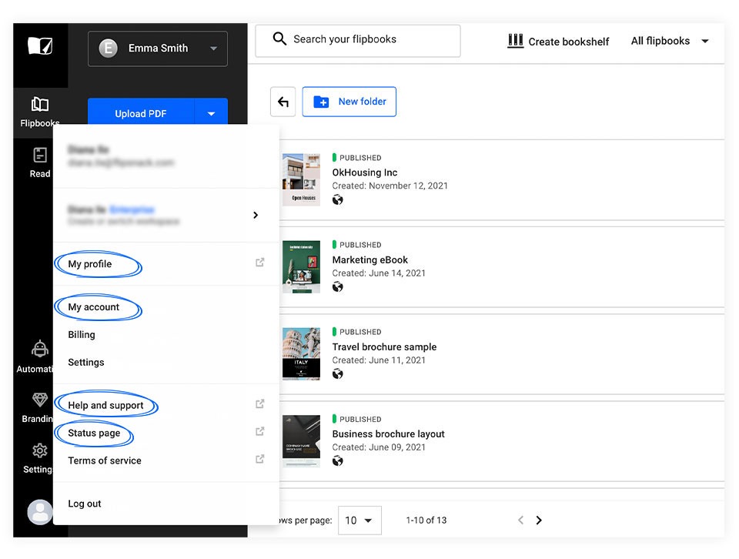
Task: Open the Business brochure layout title
Action: [388, 434]
